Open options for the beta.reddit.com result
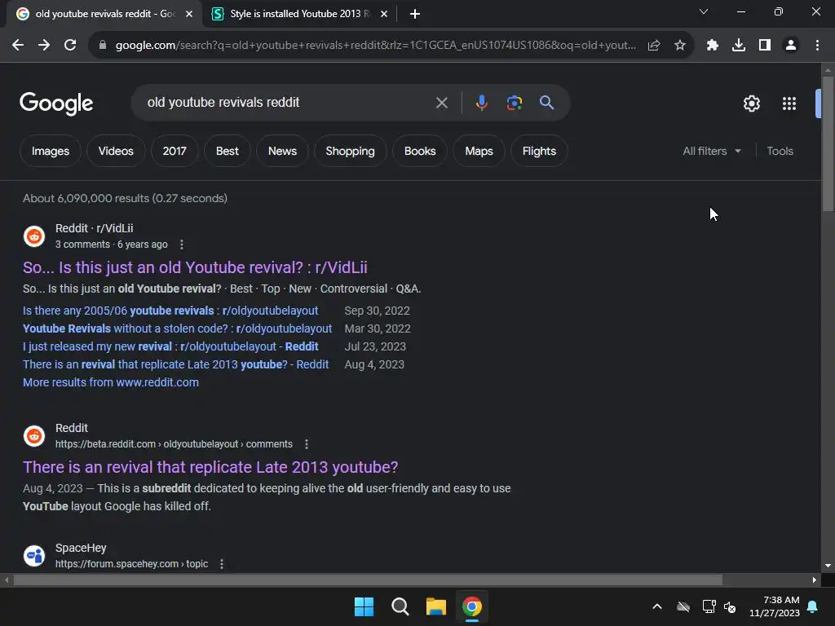This screenshot has width=835, height=626. click(307, 444)
